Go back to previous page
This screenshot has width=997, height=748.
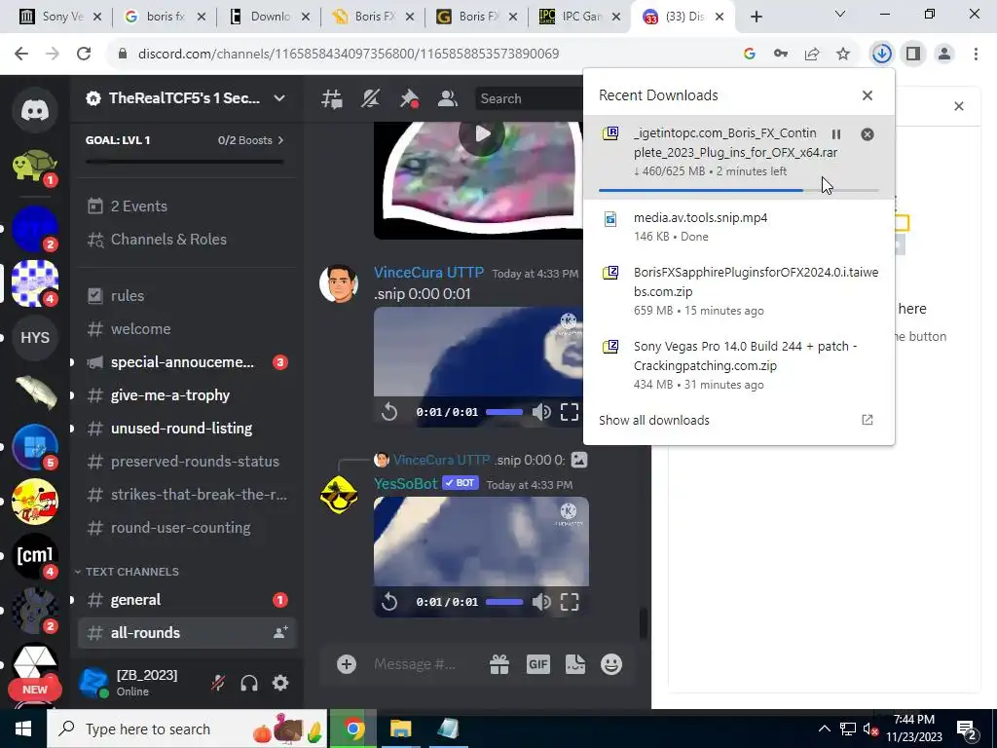[x=21, y=54]
